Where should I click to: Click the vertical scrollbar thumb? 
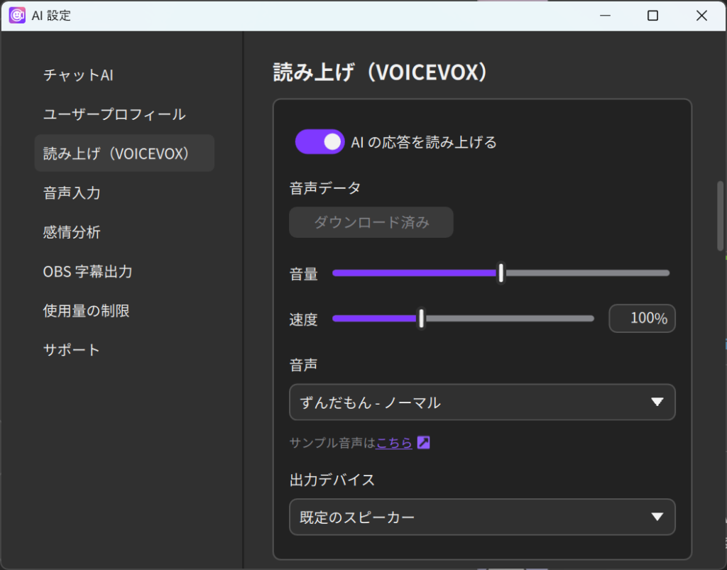(x=720, y=216)
